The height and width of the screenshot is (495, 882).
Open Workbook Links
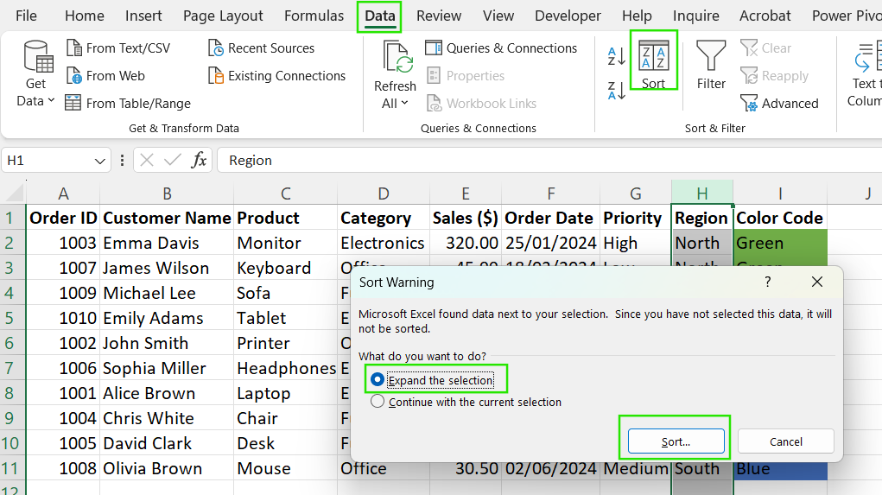481,104
